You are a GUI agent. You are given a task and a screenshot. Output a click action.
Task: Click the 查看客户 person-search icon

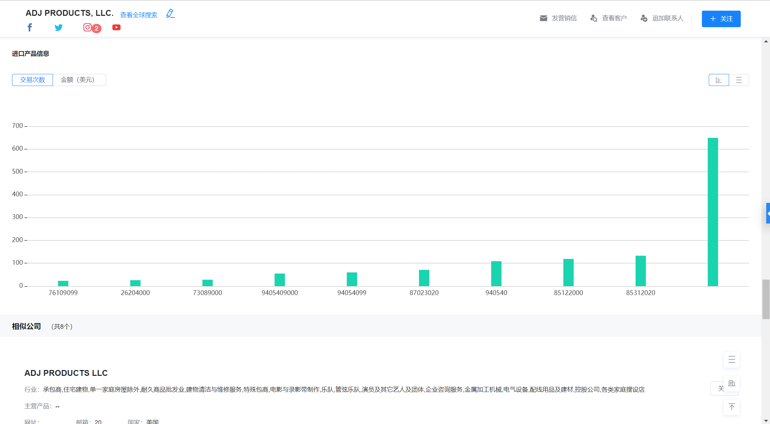593,18
